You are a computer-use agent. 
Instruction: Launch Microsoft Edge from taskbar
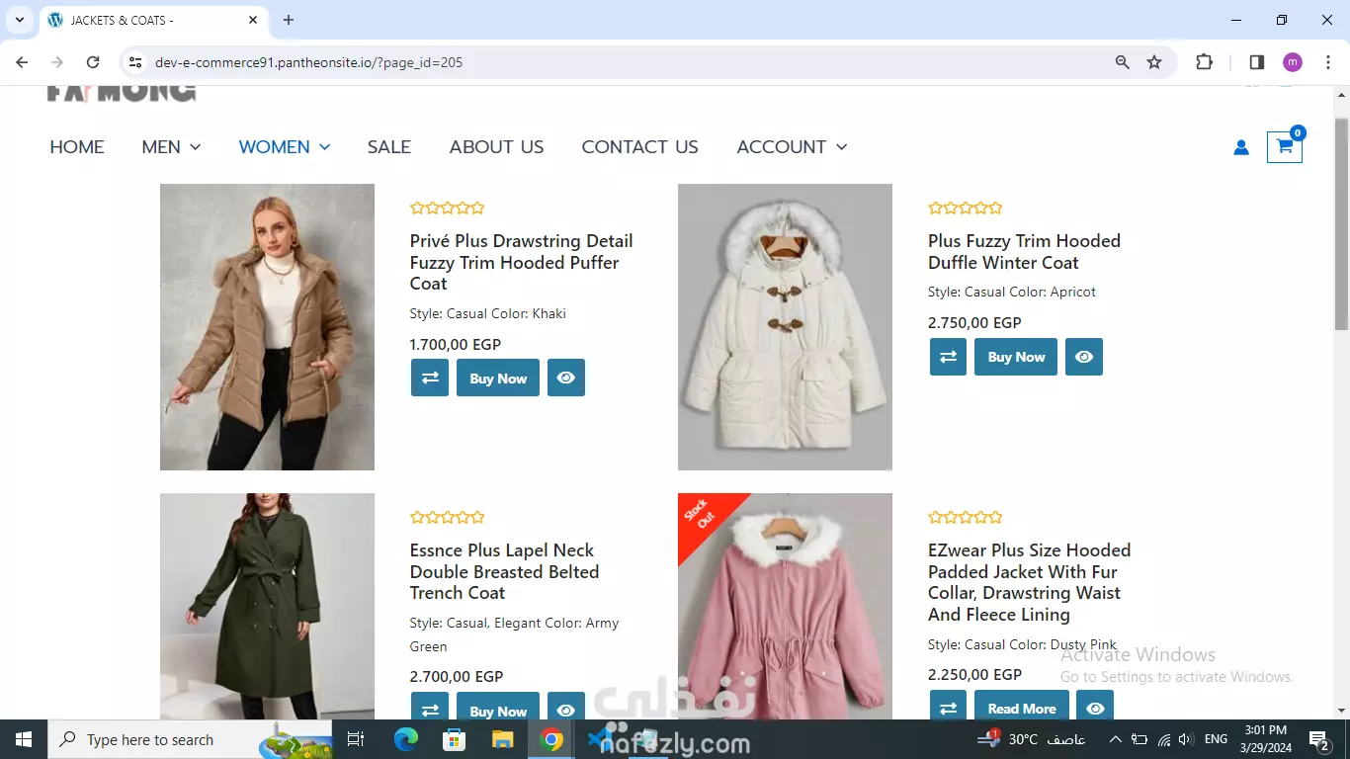pyautogui.click(x=406, y=739)
